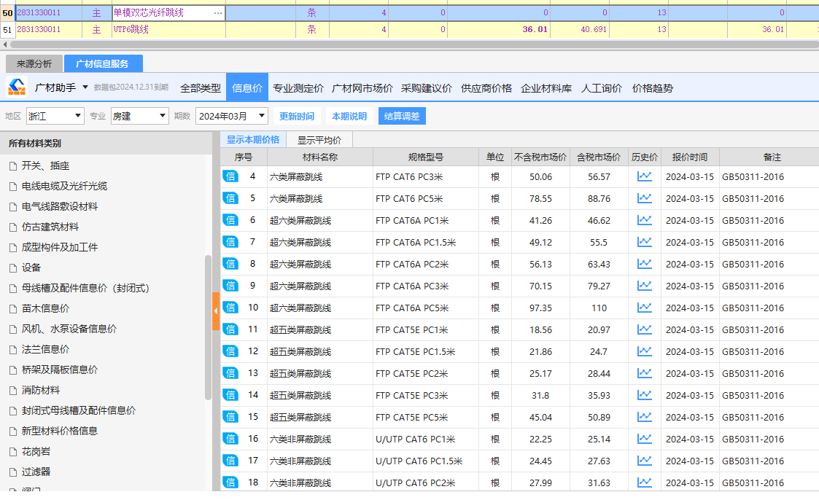The height and width of the screenshot is (500, 819).
Task: Click left scroll arrow of top grid
Action: (4, 45)
